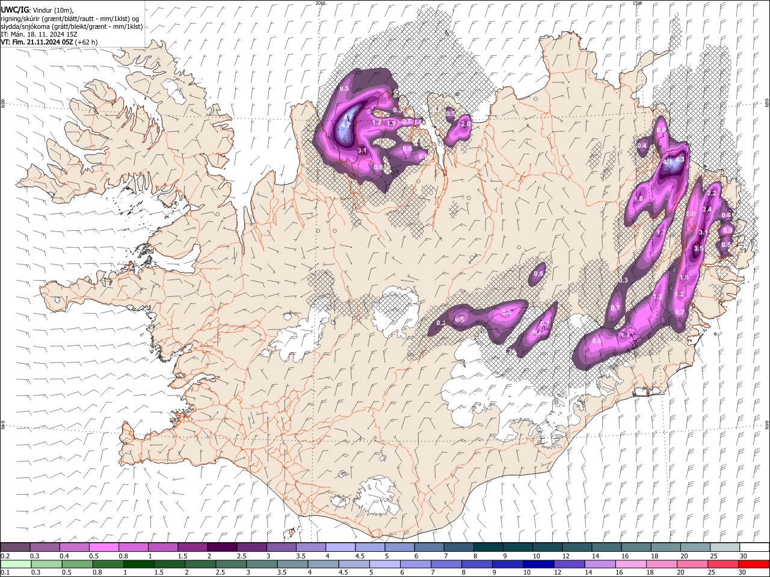
Task: Click the '10' label in the lower legend row
Action: coord(527,572)
